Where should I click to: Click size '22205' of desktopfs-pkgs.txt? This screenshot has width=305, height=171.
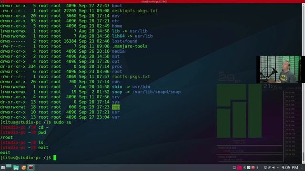tap(70, 11)
